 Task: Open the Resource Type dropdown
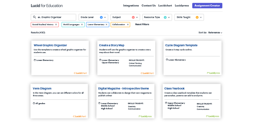pos(157,17)
